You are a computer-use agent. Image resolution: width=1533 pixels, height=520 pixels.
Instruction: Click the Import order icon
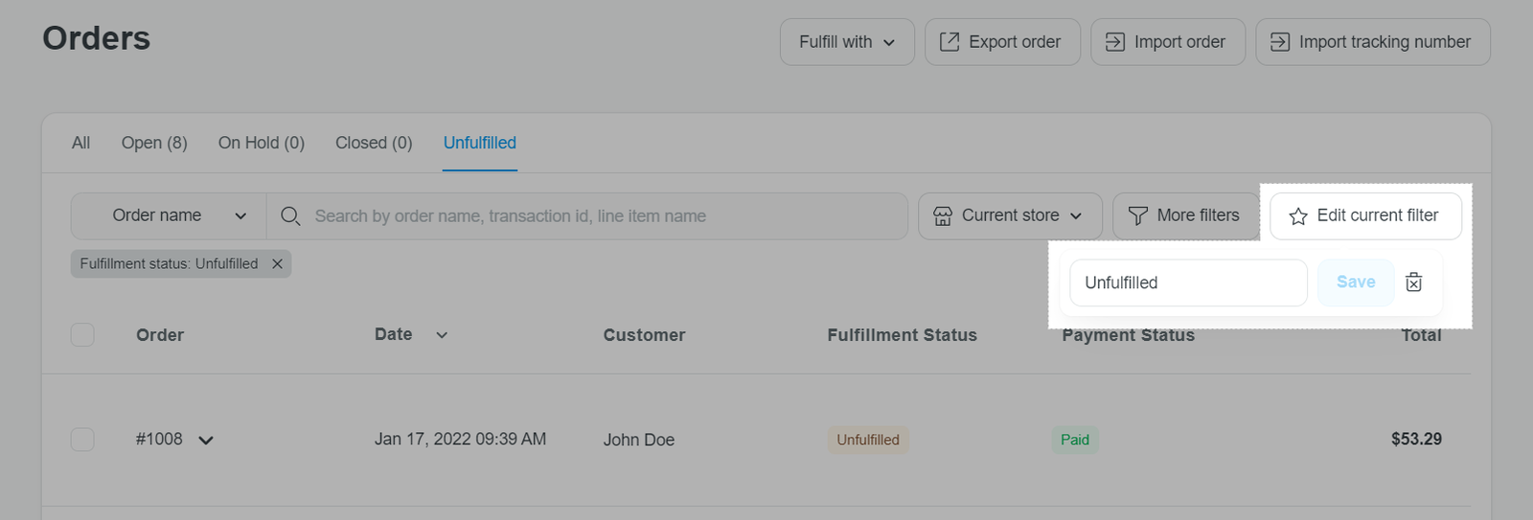pyautogui.click(x=1115, y=42)
